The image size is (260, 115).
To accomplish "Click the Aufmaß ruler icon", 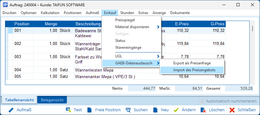I will 11,110.
